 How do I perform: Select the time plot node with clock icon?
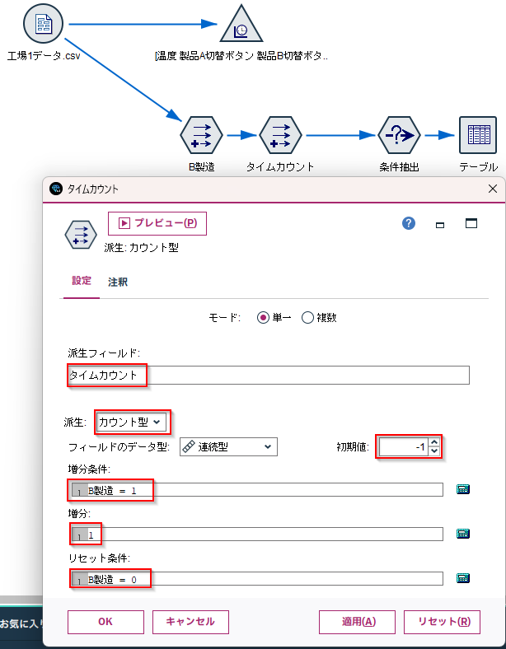[x=241, y=24]
